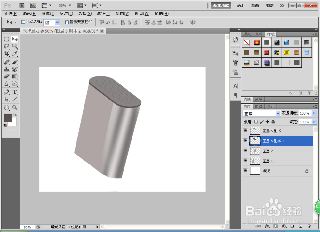The width and height of the screenshot is (320, 232).
Task: Select the Horizontal Type tool
Action: 15,92
